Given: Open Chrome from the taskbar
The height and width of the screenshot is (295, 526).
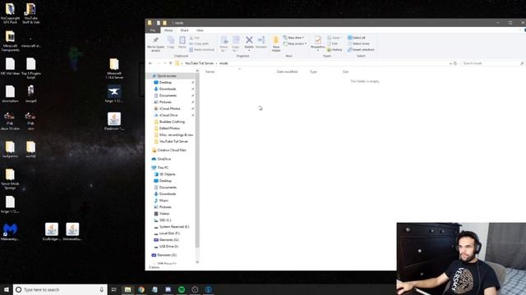Looking at the screenshot, I should (x=141, y=289).
